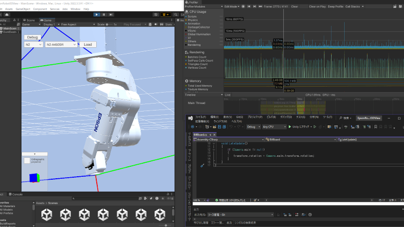Switch to the Scene tab
Screen dimensions: 404x227
(x=30, y=20)
